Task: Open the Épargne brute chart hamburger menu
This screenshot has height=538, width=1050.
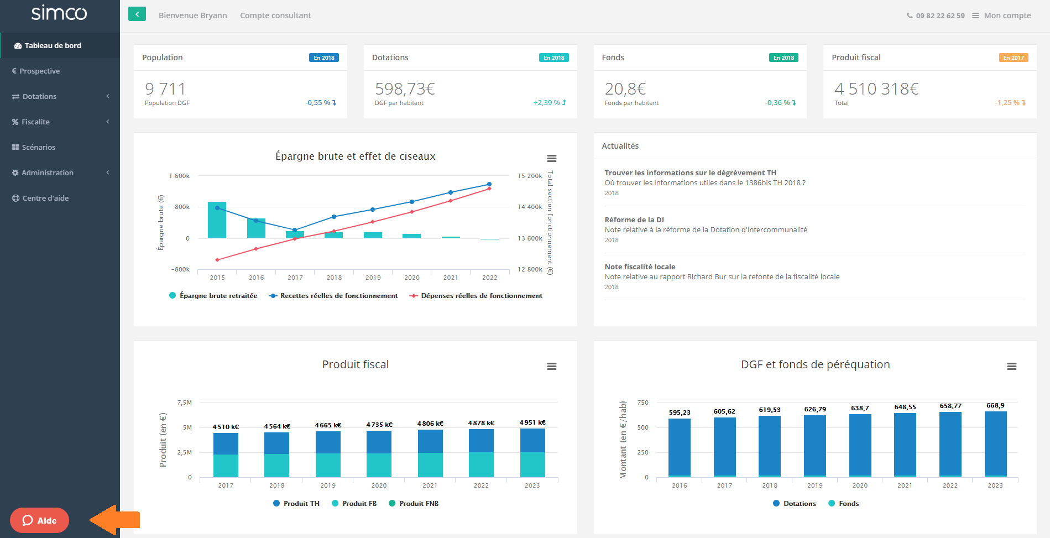Action: pos(551,159)
